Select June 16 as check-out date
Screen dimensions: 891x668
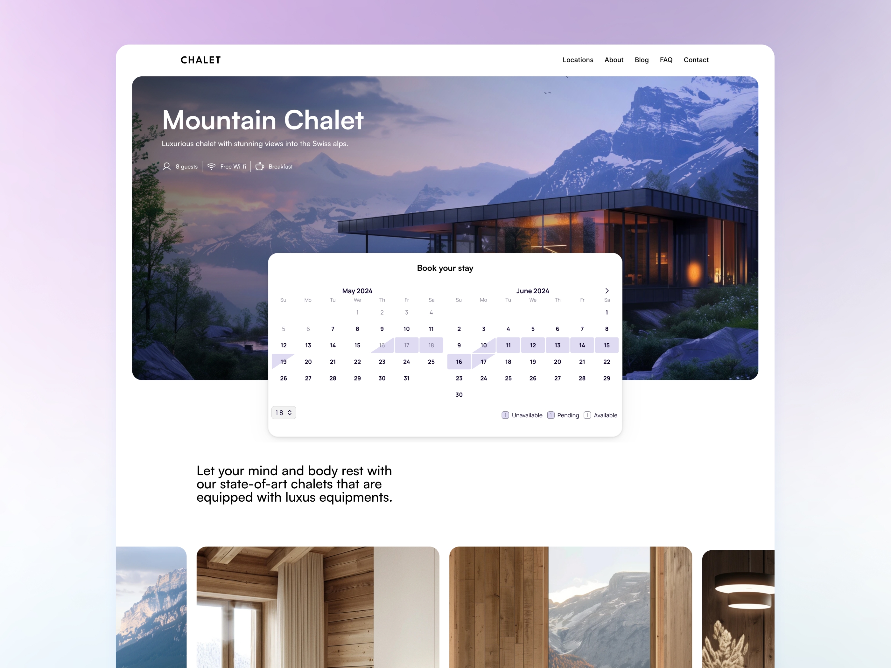pos(459,361)
